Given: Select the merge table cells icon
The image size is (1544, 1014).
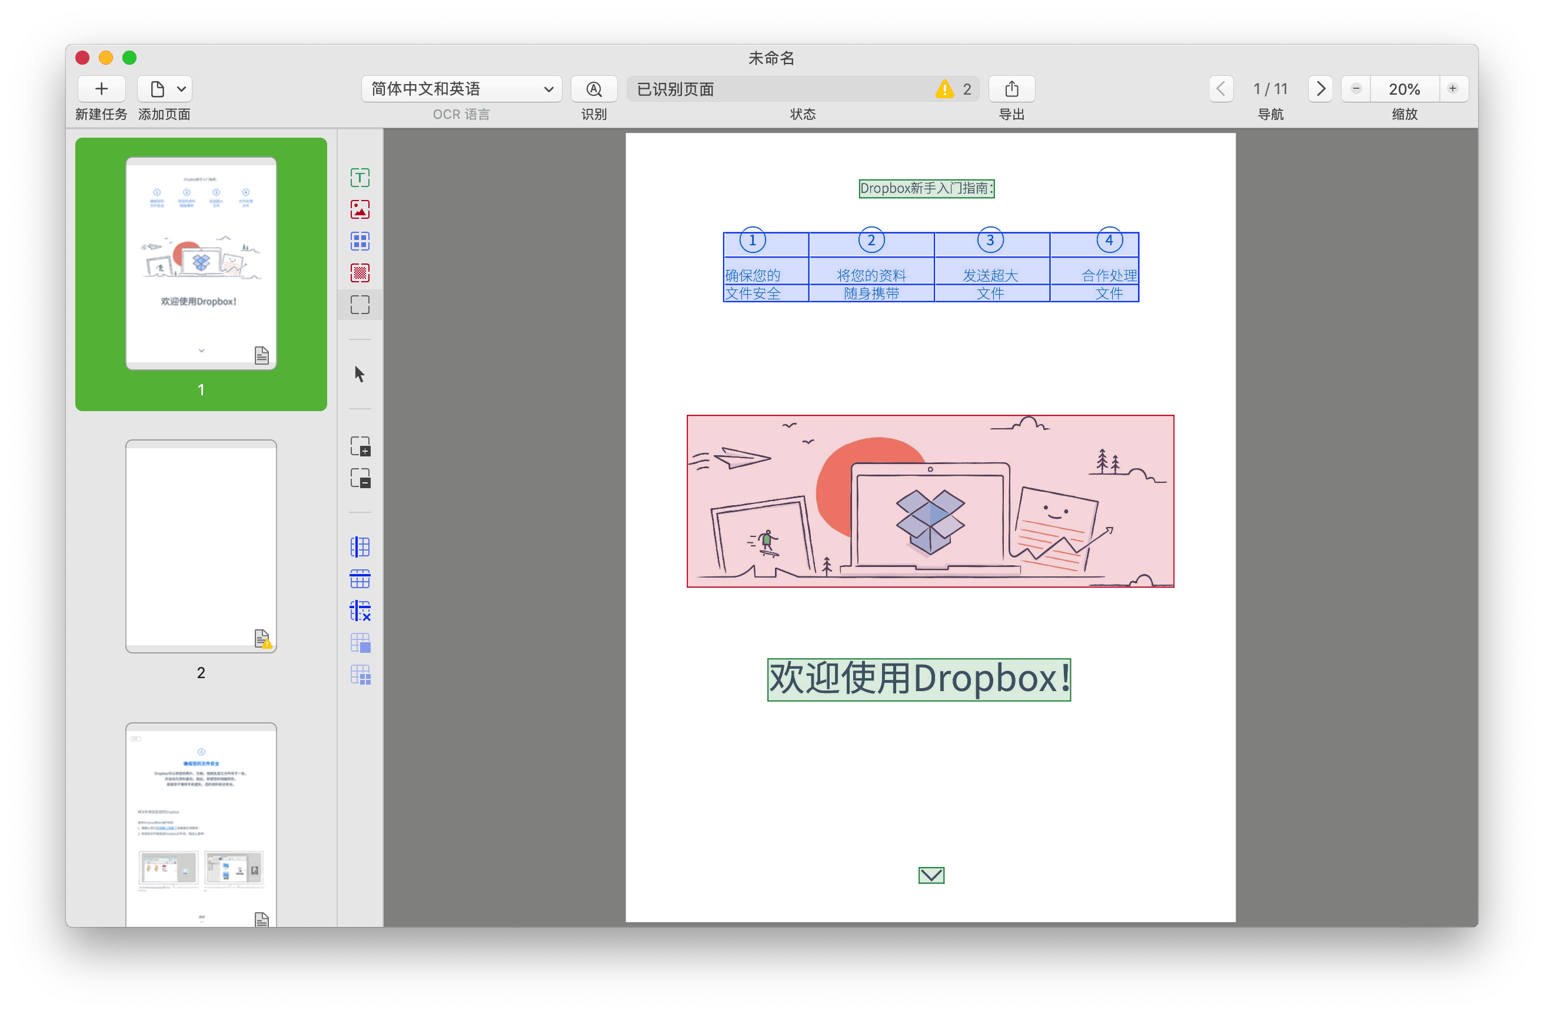Looking at the screenshot, I should (360, 643).
